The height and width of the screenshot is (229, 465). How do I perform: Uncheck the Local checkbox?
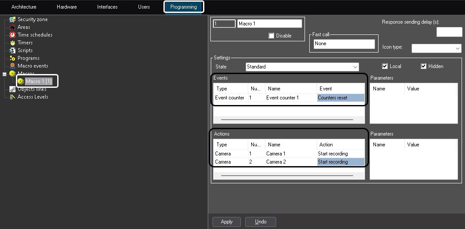(385, 66)
